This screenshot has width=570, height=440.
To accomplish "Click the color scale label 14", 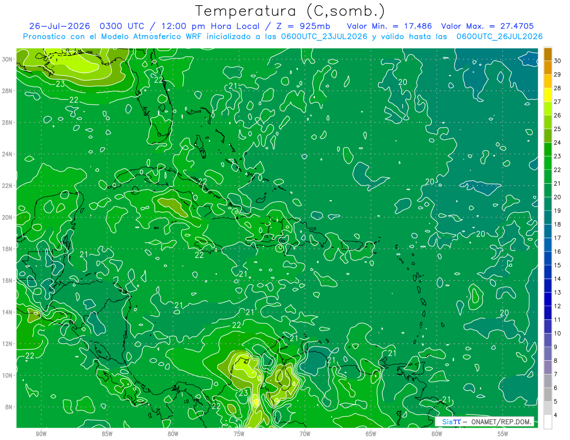I will click(x=557, y=279).
